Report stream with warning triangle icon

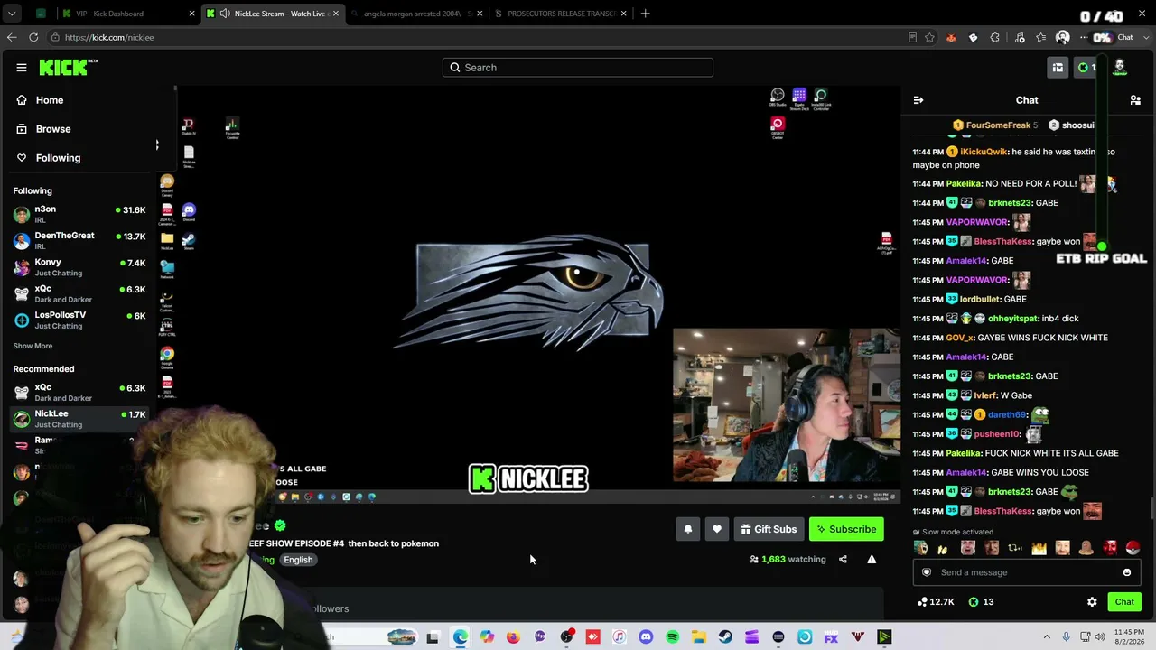coord(872,560)
